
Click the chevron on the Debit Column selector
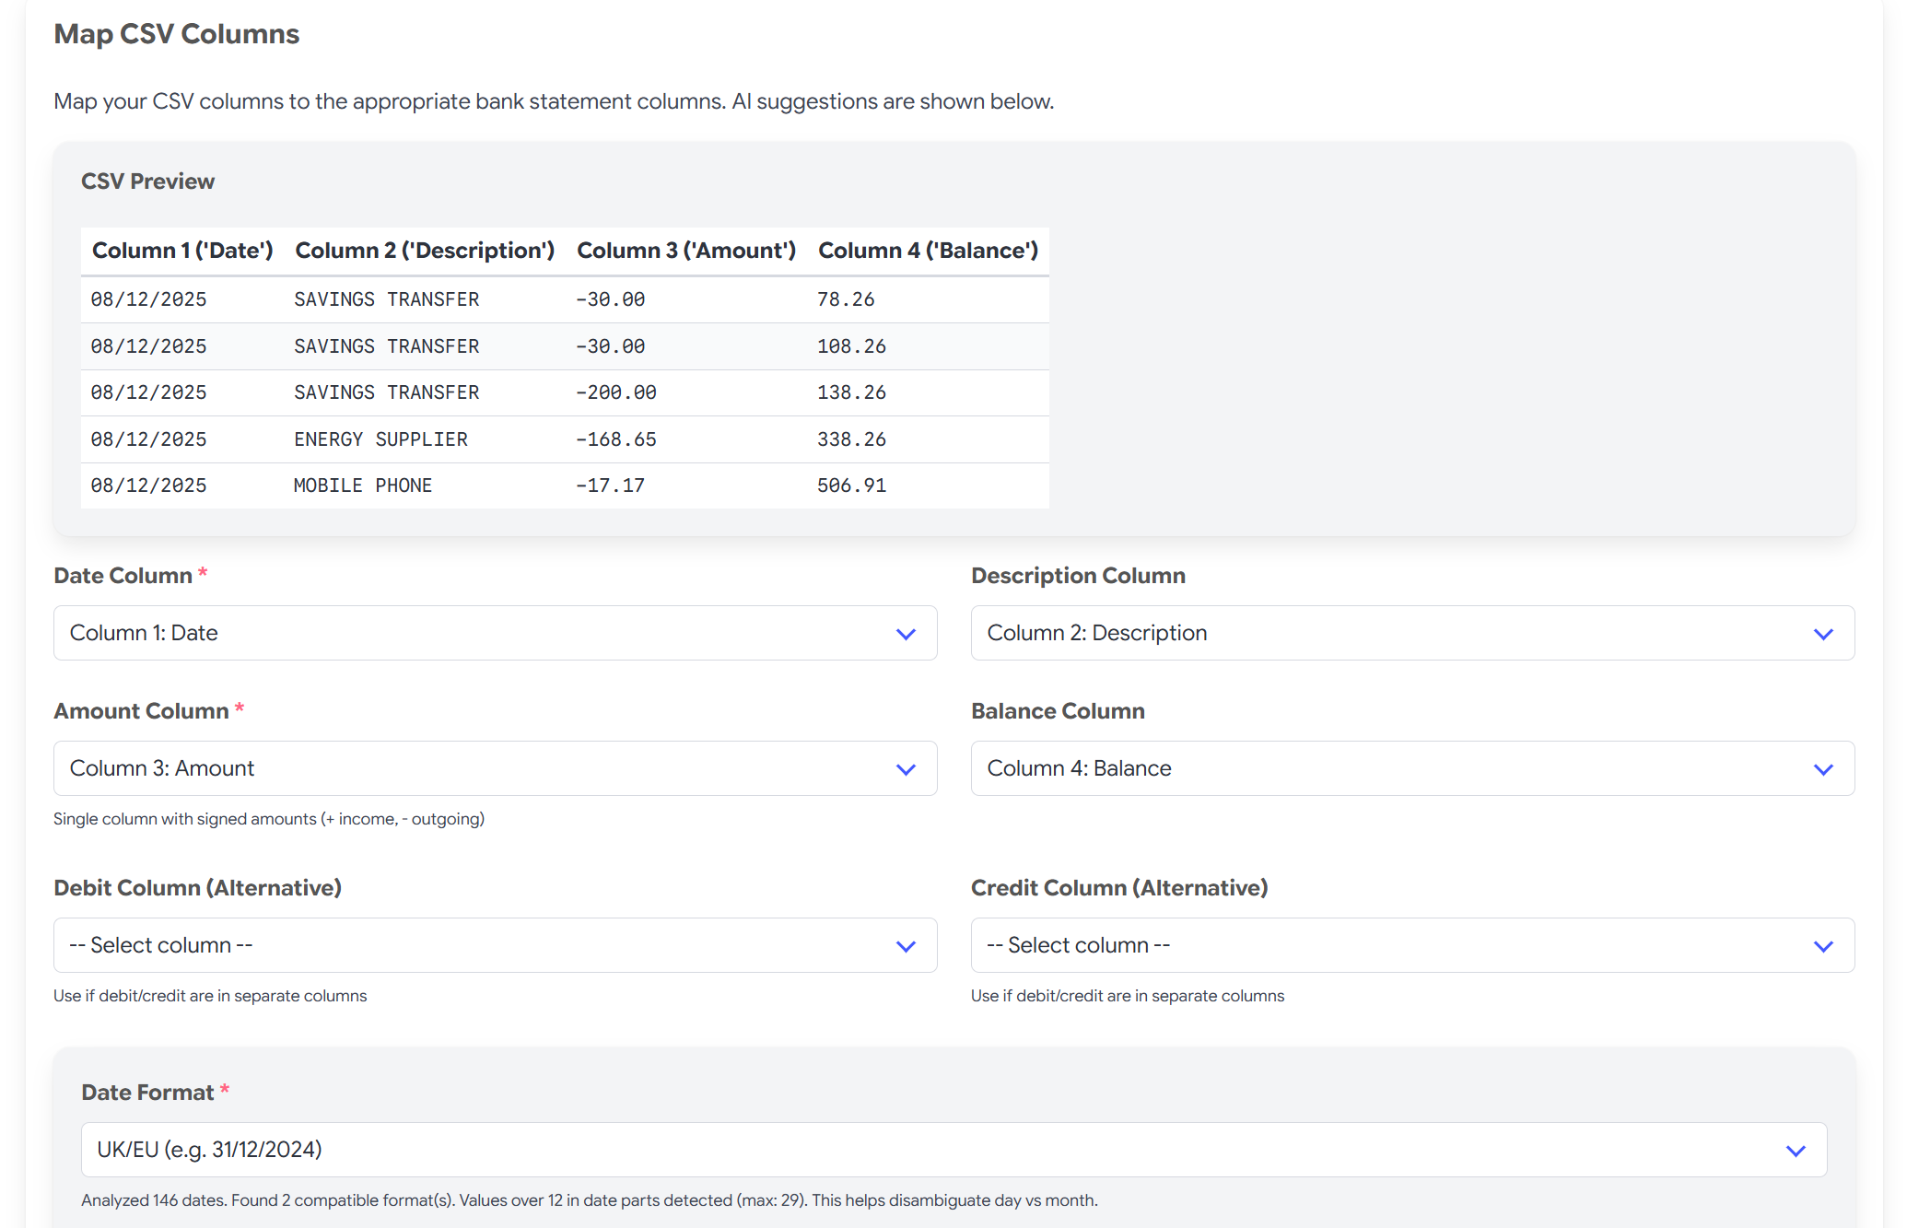pos(906,944)
